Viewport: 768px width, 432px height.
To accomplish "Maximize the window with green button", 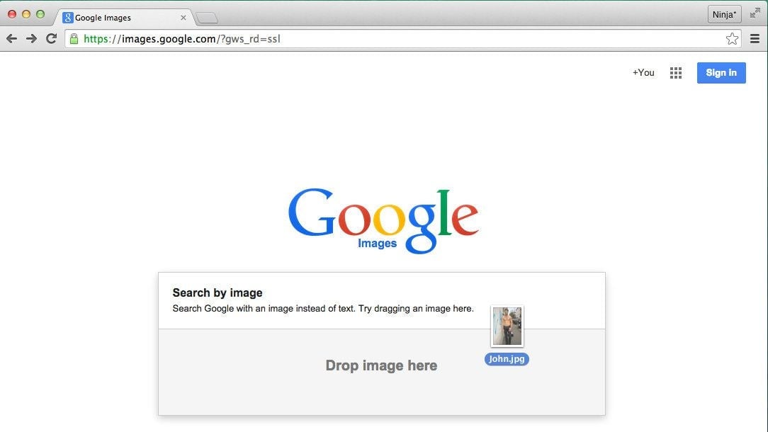I will click(x=40, y=14).
